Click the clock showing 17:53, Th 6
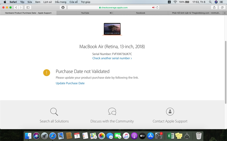Screen dimensions: 227x141 tap(199, 2)
